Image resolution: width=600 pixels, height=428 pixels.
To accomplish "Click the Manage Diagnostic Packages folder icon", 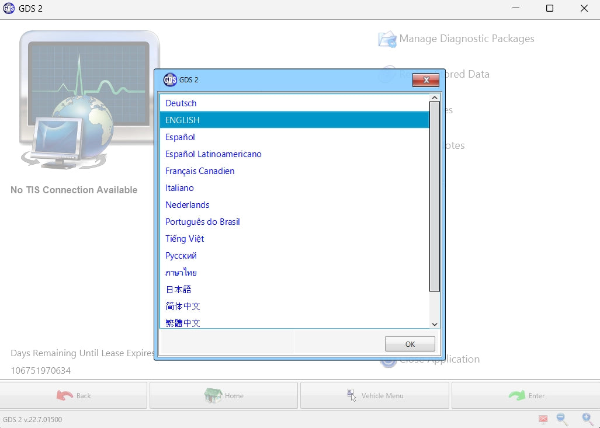I will click(387, 39).
